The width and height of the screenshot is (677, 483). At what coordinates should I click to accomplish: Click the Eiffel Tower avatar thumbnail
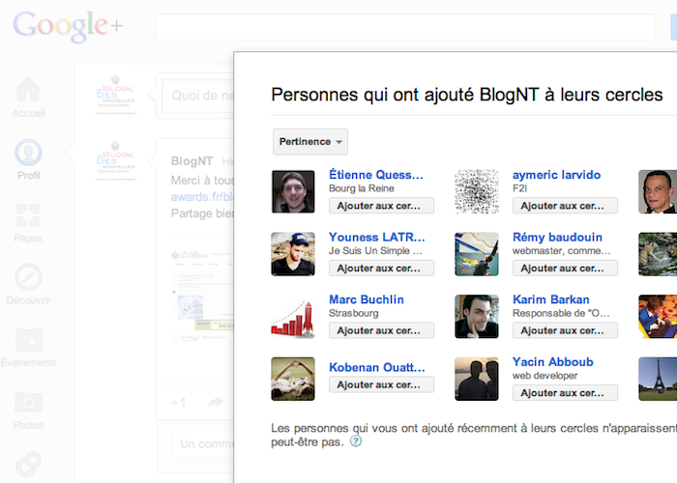click(x=658, y=379)
